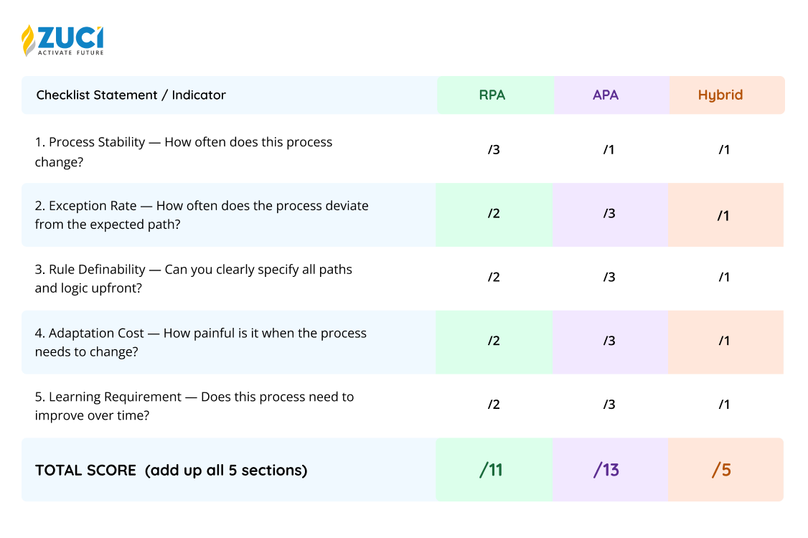Click Hybrid score /1 for Adaptation Cost
The width and height of the screenshot is (808, 538).
(x=724, y=341)
